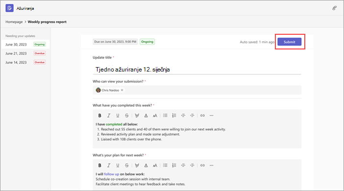Viewport: 344px width, 191px height.
Task: Open more options in completed-this-week editor
Action: click(212, 116)
